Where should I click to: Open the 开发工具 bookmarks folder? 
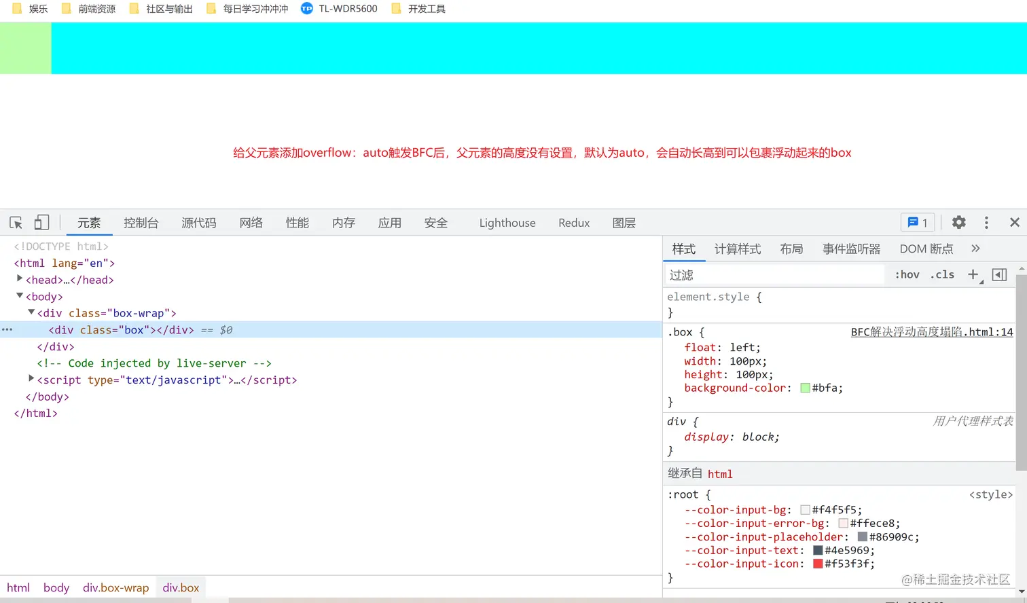[419, 9]
